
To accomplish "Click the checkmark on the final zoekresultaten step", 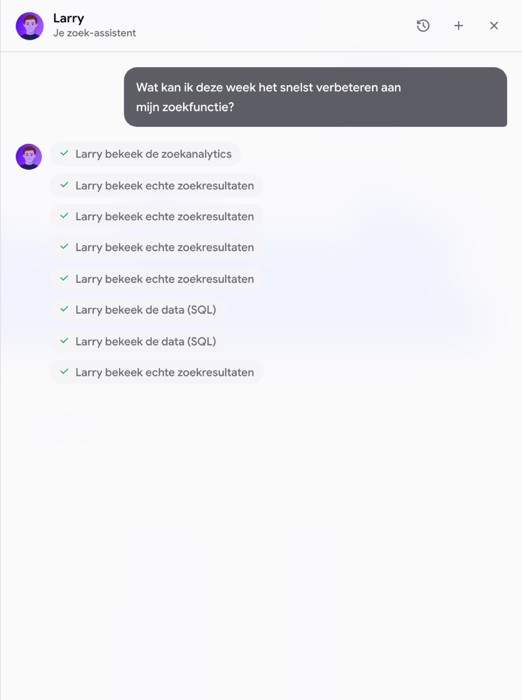I will [x=64, y=372].
